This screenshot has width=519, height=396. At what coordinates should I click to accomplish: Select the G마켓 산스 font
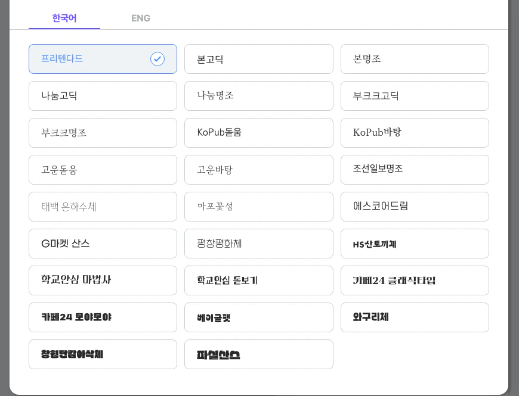[x=103, y=244]
